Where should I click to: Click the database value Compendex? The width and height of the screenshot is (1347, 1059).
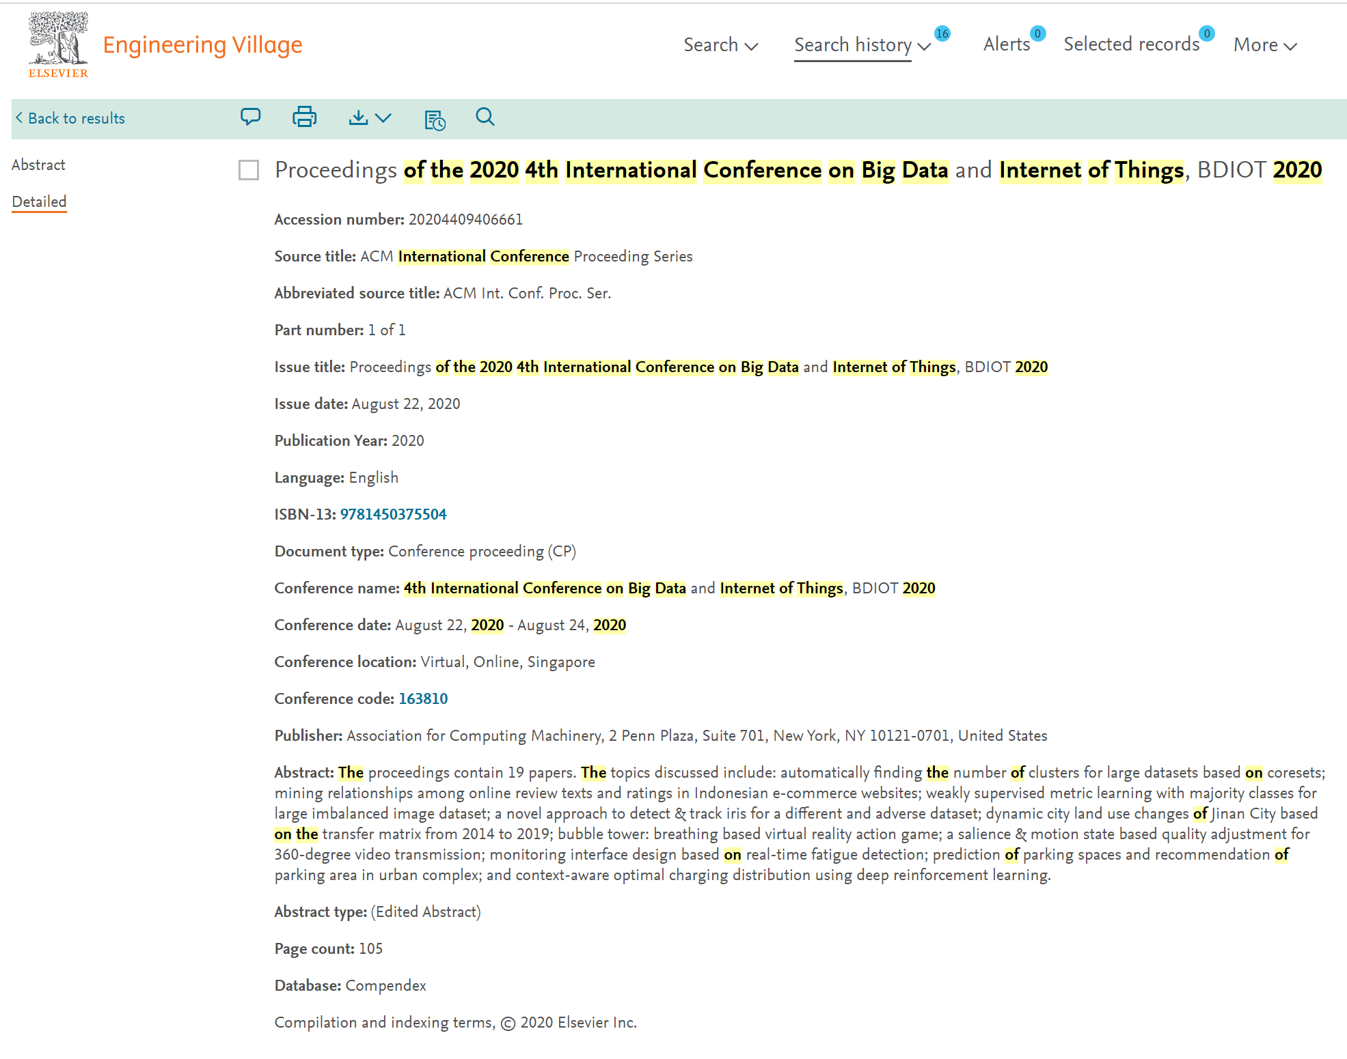tap(385, 985)
